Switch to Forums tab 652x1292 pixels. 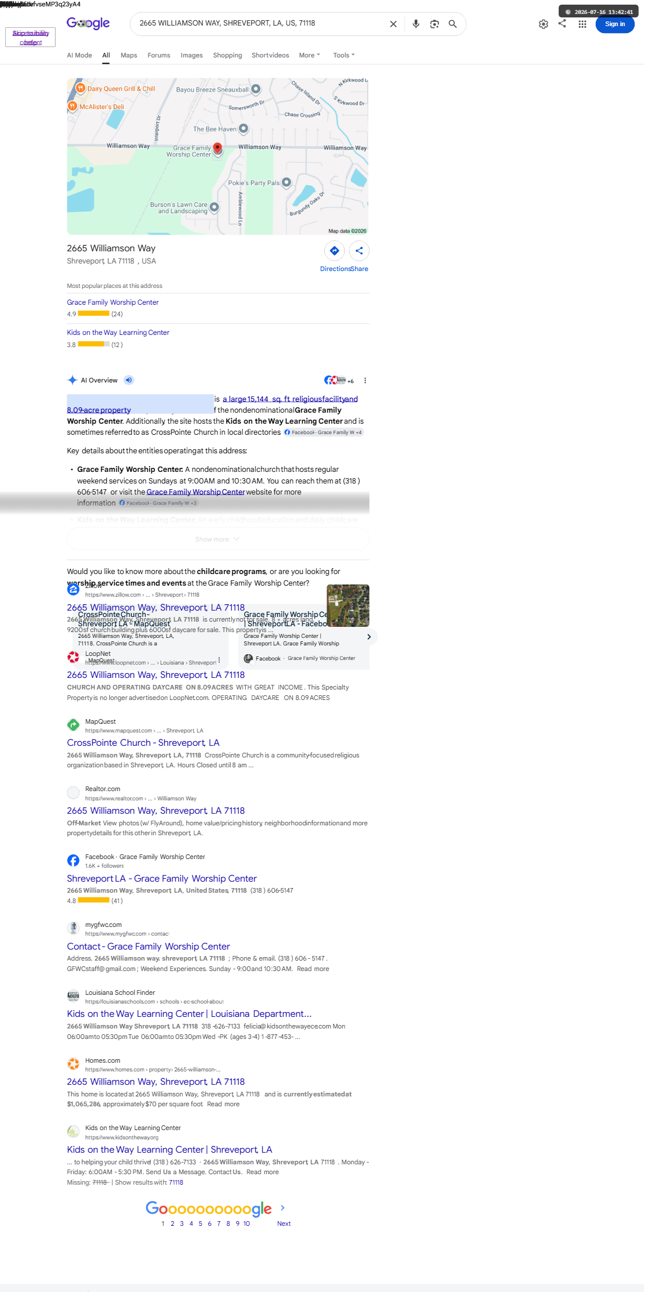159,55
